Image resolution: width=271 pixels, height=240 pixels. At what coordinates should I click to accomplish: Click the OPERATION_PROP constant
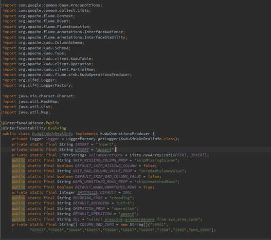89,209
